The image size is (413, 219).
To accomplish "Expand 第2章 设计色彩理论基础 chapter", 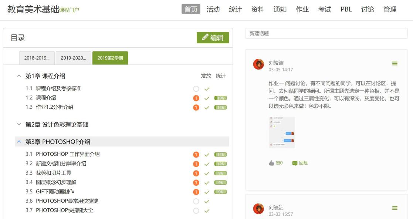I will (x=19, y=125).
